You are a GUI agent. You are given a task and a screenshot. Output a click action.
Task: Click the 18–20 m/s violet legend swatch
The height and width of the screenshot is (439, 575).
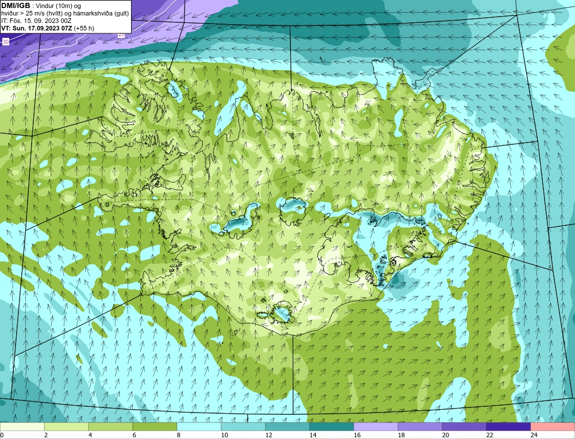pyautogui.click(x=420, y=427)
